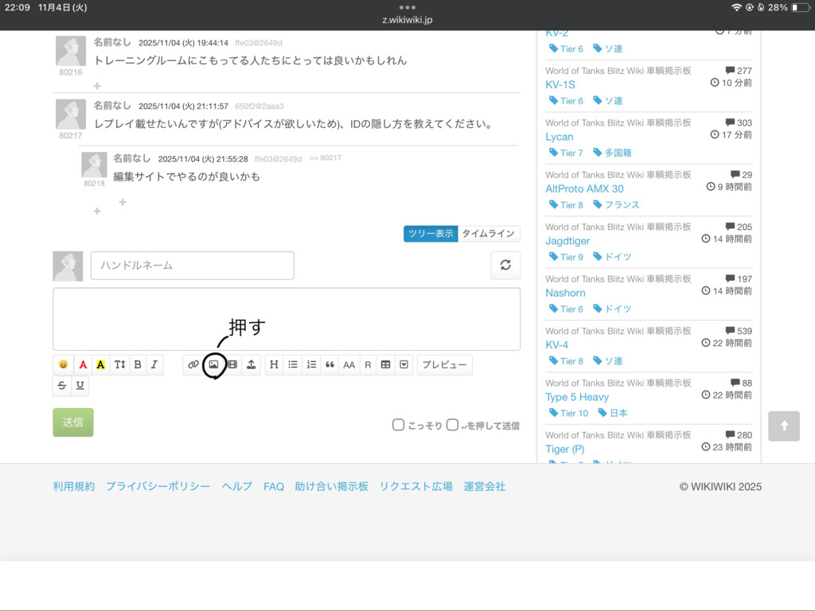The height and width of the screenshot is (611, 815).
Task: Click the upload file icon
Action: pyautogui.click(x=251, y=364)
